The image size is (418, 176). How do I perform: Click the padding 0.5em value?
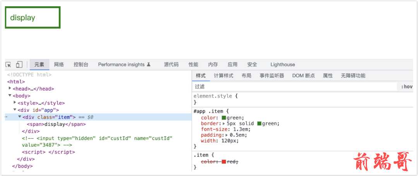(238, 135)
